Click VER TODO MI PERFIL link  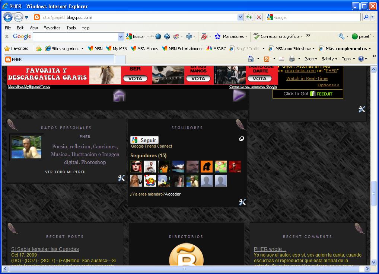(x=66, y=172)
